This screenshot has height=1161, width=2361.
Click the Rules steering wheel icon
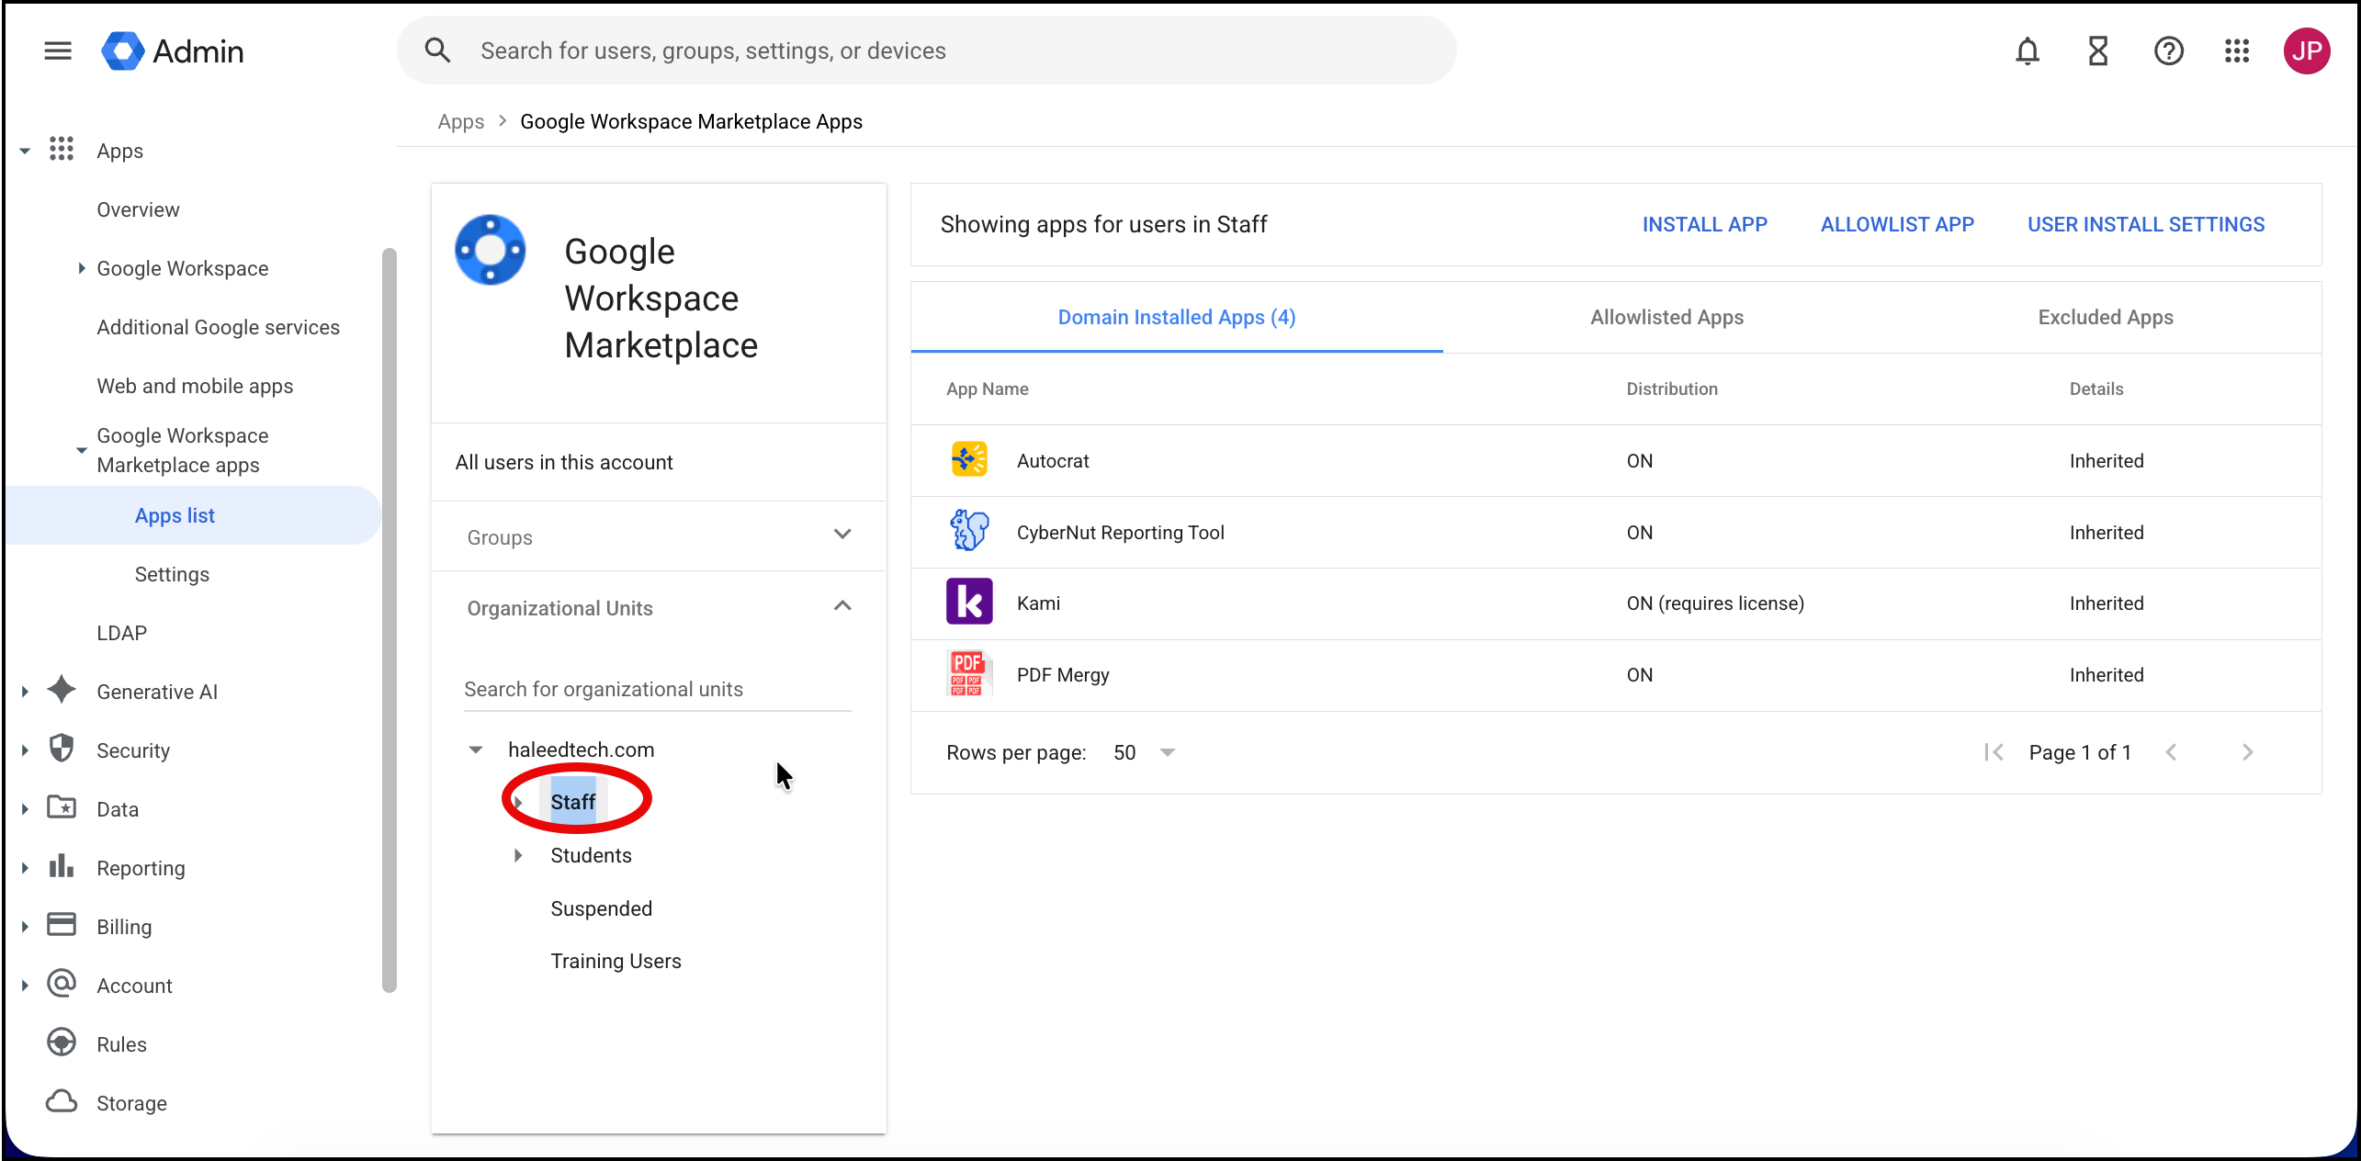point(62,1043)
